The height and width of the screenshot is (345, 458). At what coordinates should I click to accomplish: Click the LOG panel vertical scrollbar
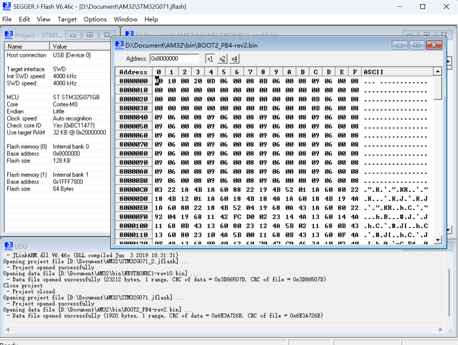coord(449,292)
